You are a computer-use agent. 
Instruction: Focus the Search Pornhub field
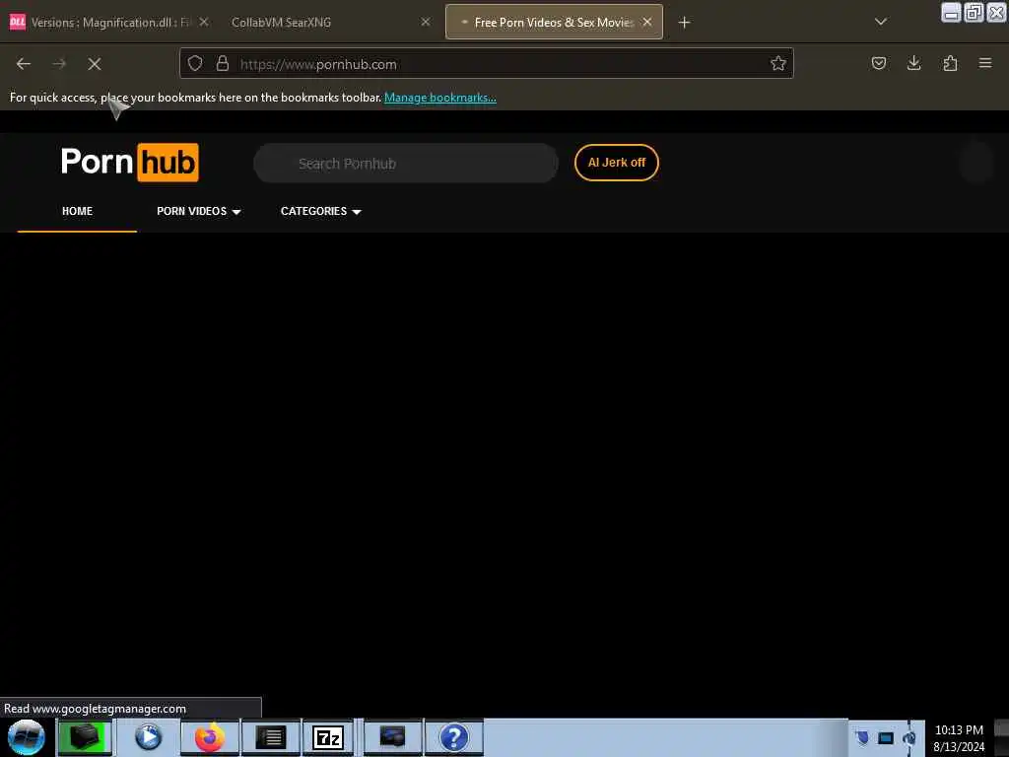point(405,164)
